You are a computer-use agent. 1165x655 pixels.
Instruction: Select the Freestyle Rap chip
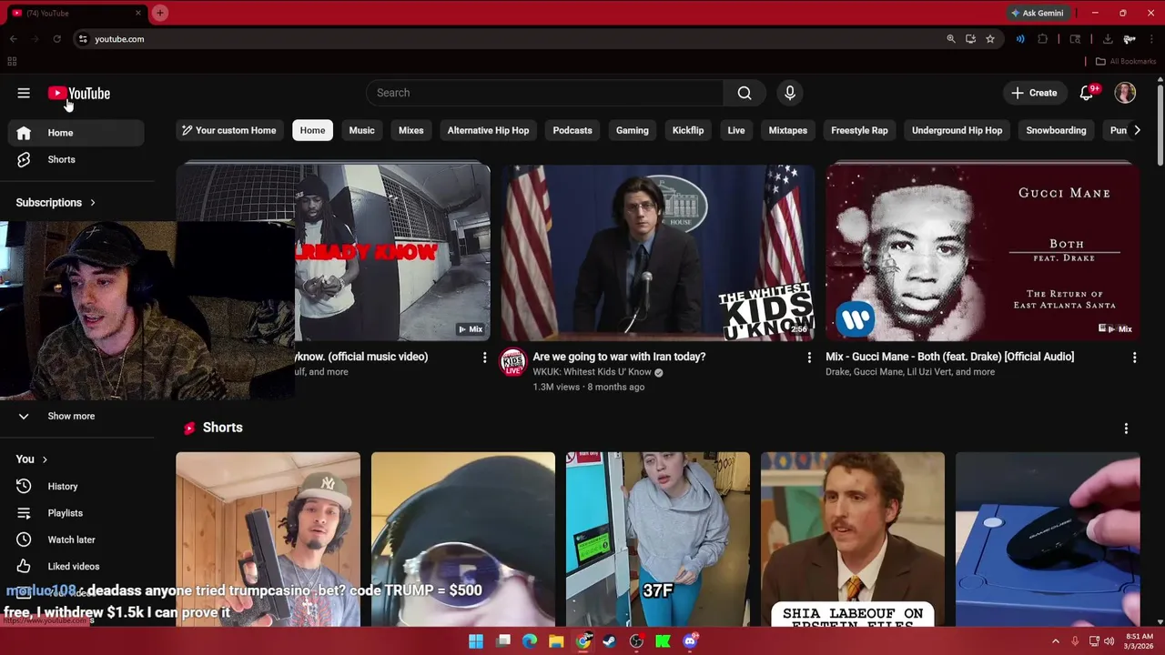pos(859,130)
